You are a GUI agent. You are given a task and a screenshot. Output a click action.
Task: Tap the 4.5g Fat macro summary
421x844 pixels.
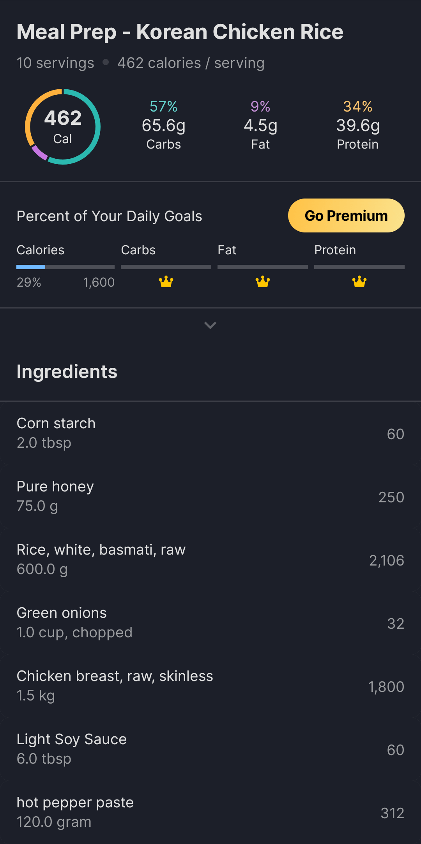pyautogui.click(x=260, y=126)
